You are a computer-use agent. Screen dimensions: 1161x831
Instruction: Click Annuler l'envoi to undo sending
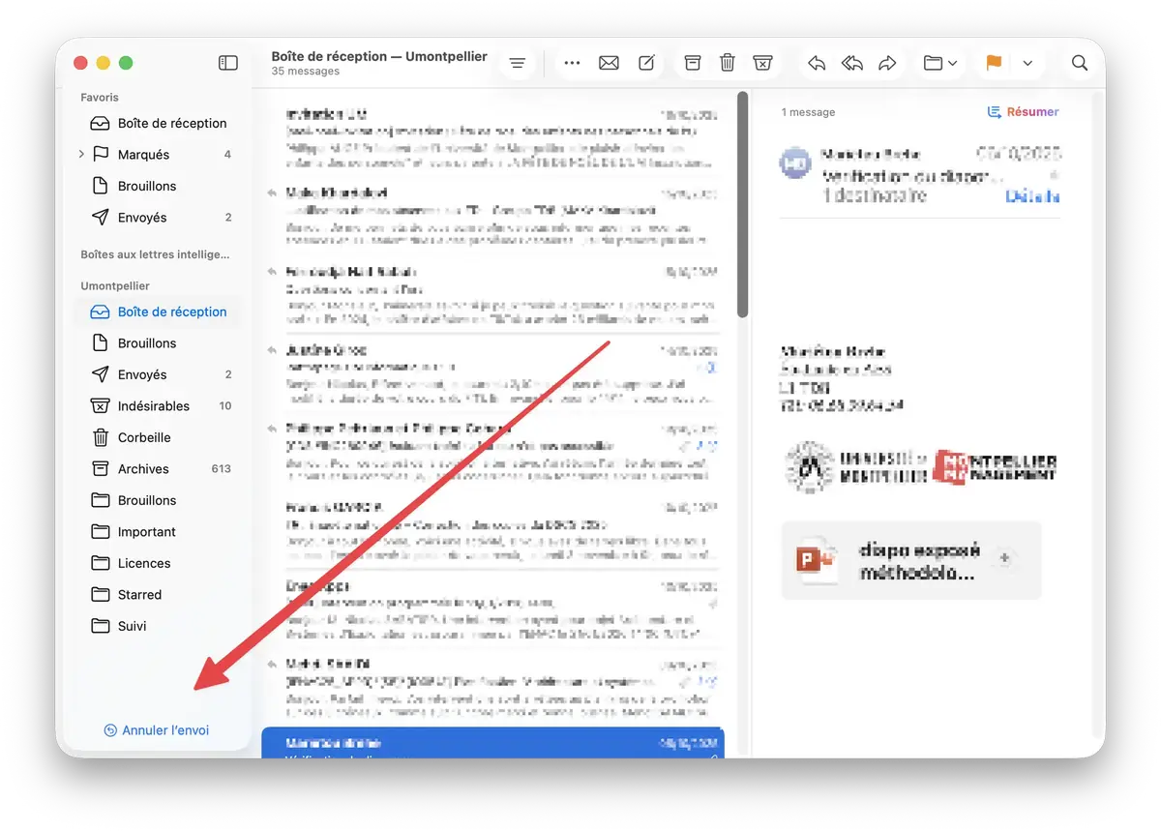pyautogui.click(x=157, y=730)
